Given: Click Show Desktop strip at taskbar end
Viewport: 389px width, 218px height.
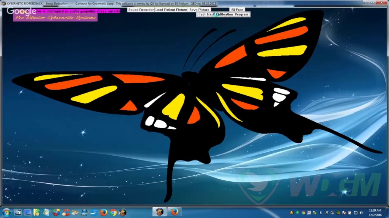Looking at the screenshot, I should point(387,213).
